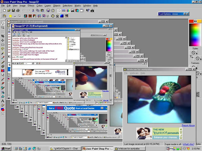Viewport: 202px width, 151px height.
Task: Print the image from toolbar
Action: pos(18,10)
